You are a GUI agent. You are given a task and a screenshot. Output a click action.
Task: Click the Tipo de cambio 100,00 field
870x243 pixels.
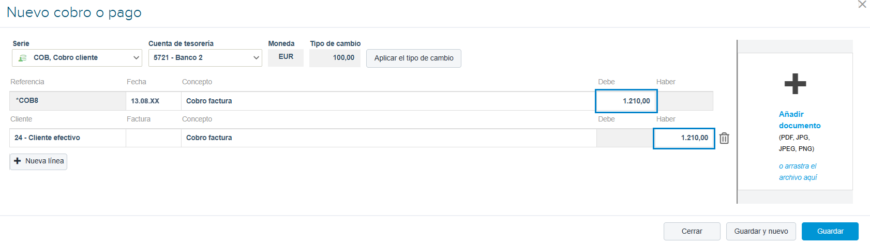335,58
